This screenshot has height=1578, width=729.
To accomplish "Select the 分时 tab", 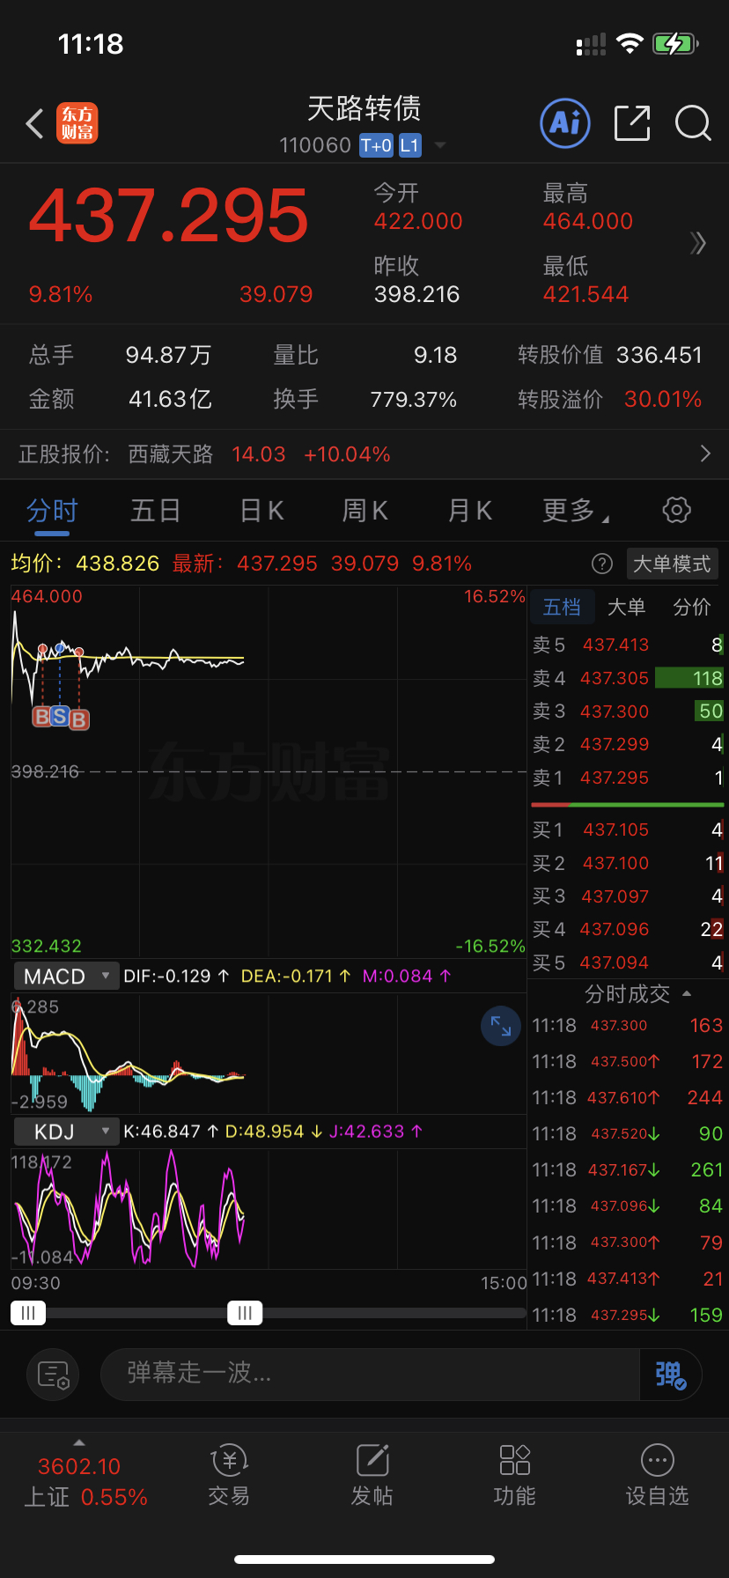I will (52, 511).
